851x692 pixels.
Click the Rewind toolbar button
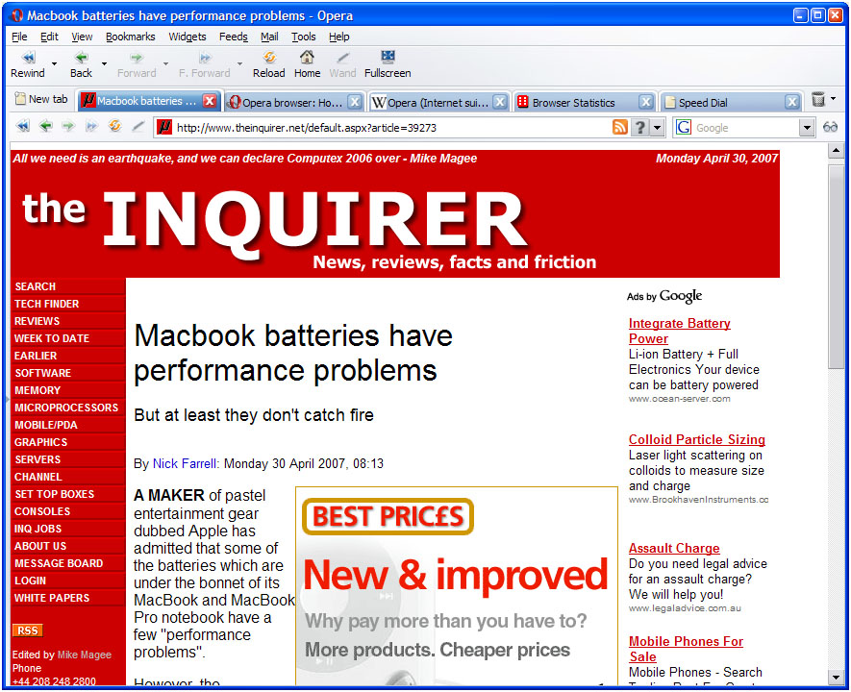click(x=28, y=64)
